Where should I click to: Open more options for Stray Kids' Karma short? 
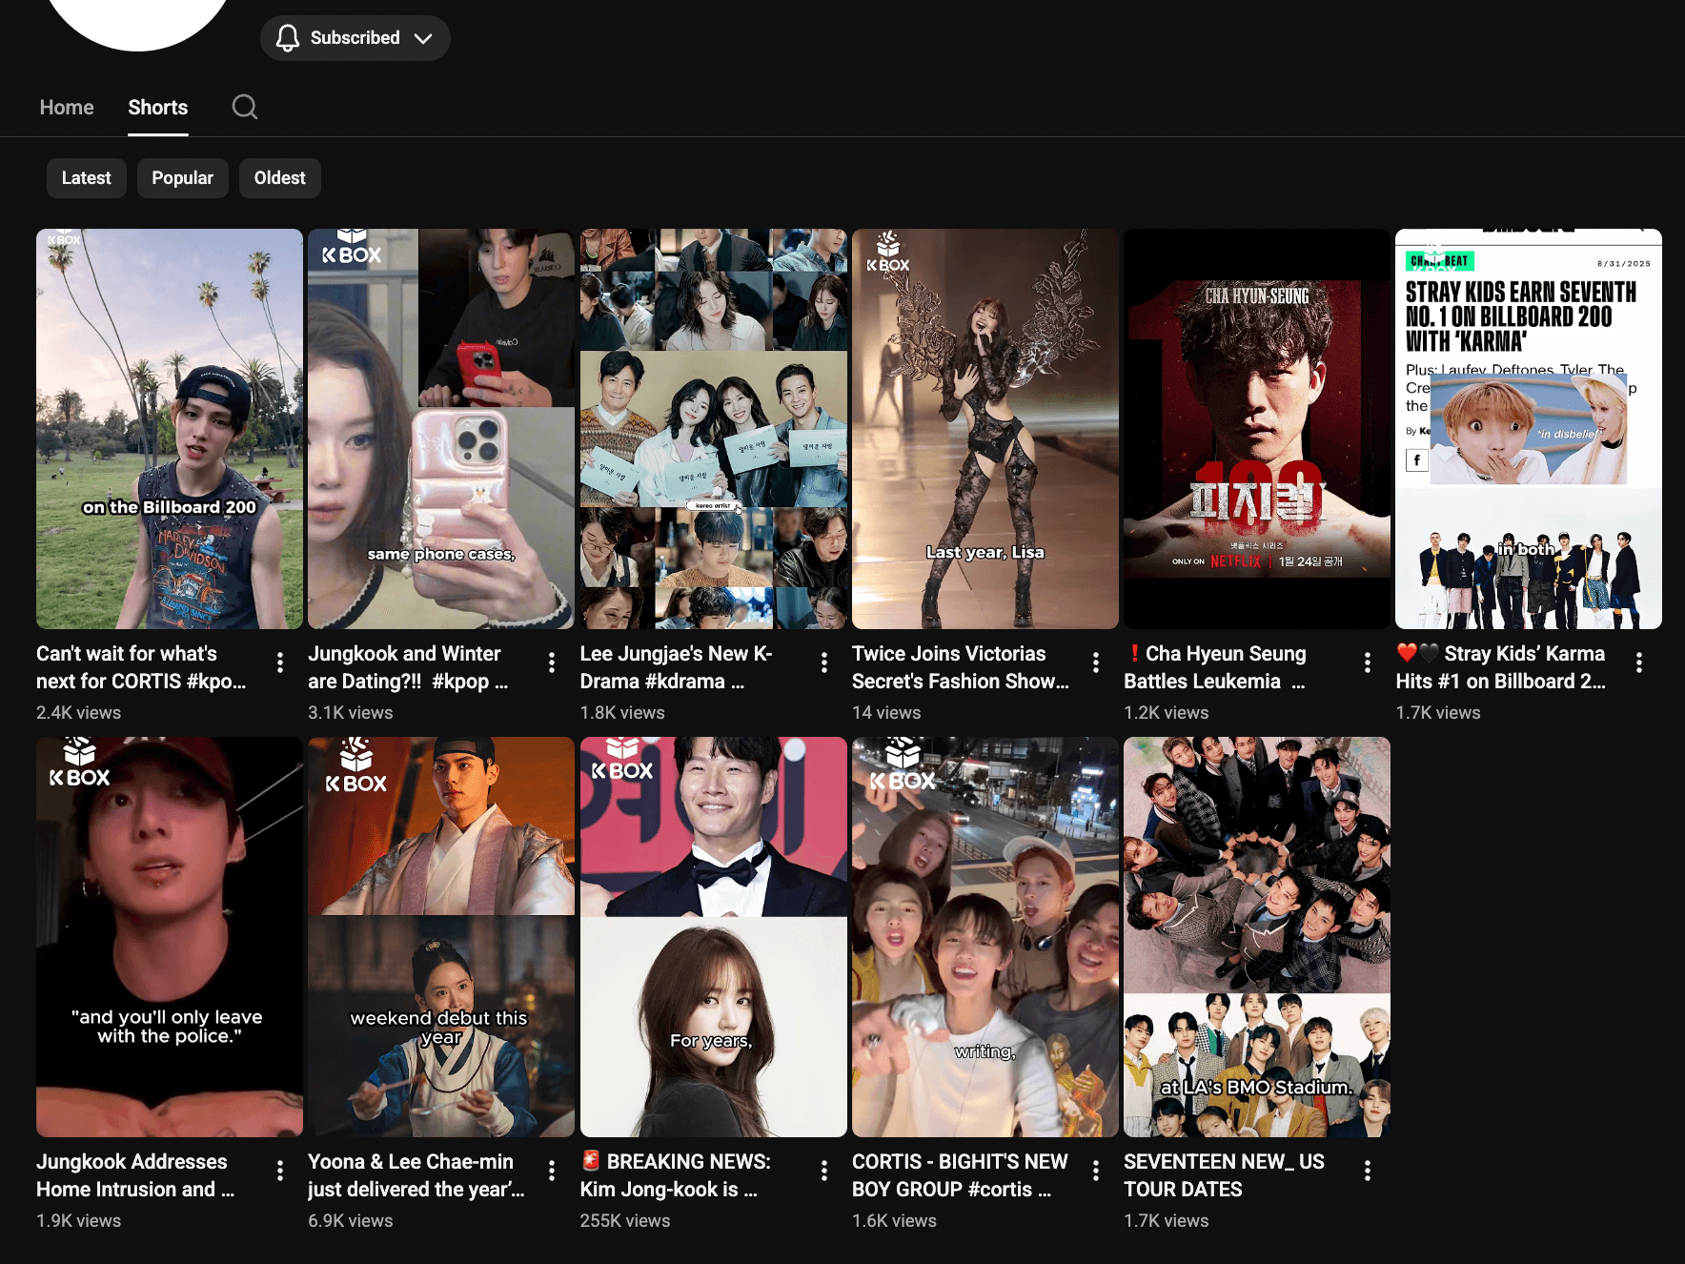pyautogui.click(x=1639, y=663)
